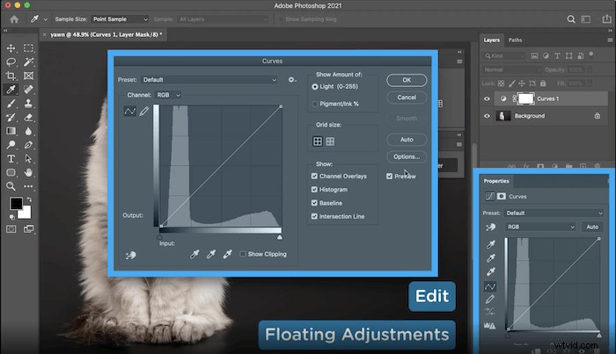Toggle Quick Mask mode
The image size is (616, 354).
point(11,229)
